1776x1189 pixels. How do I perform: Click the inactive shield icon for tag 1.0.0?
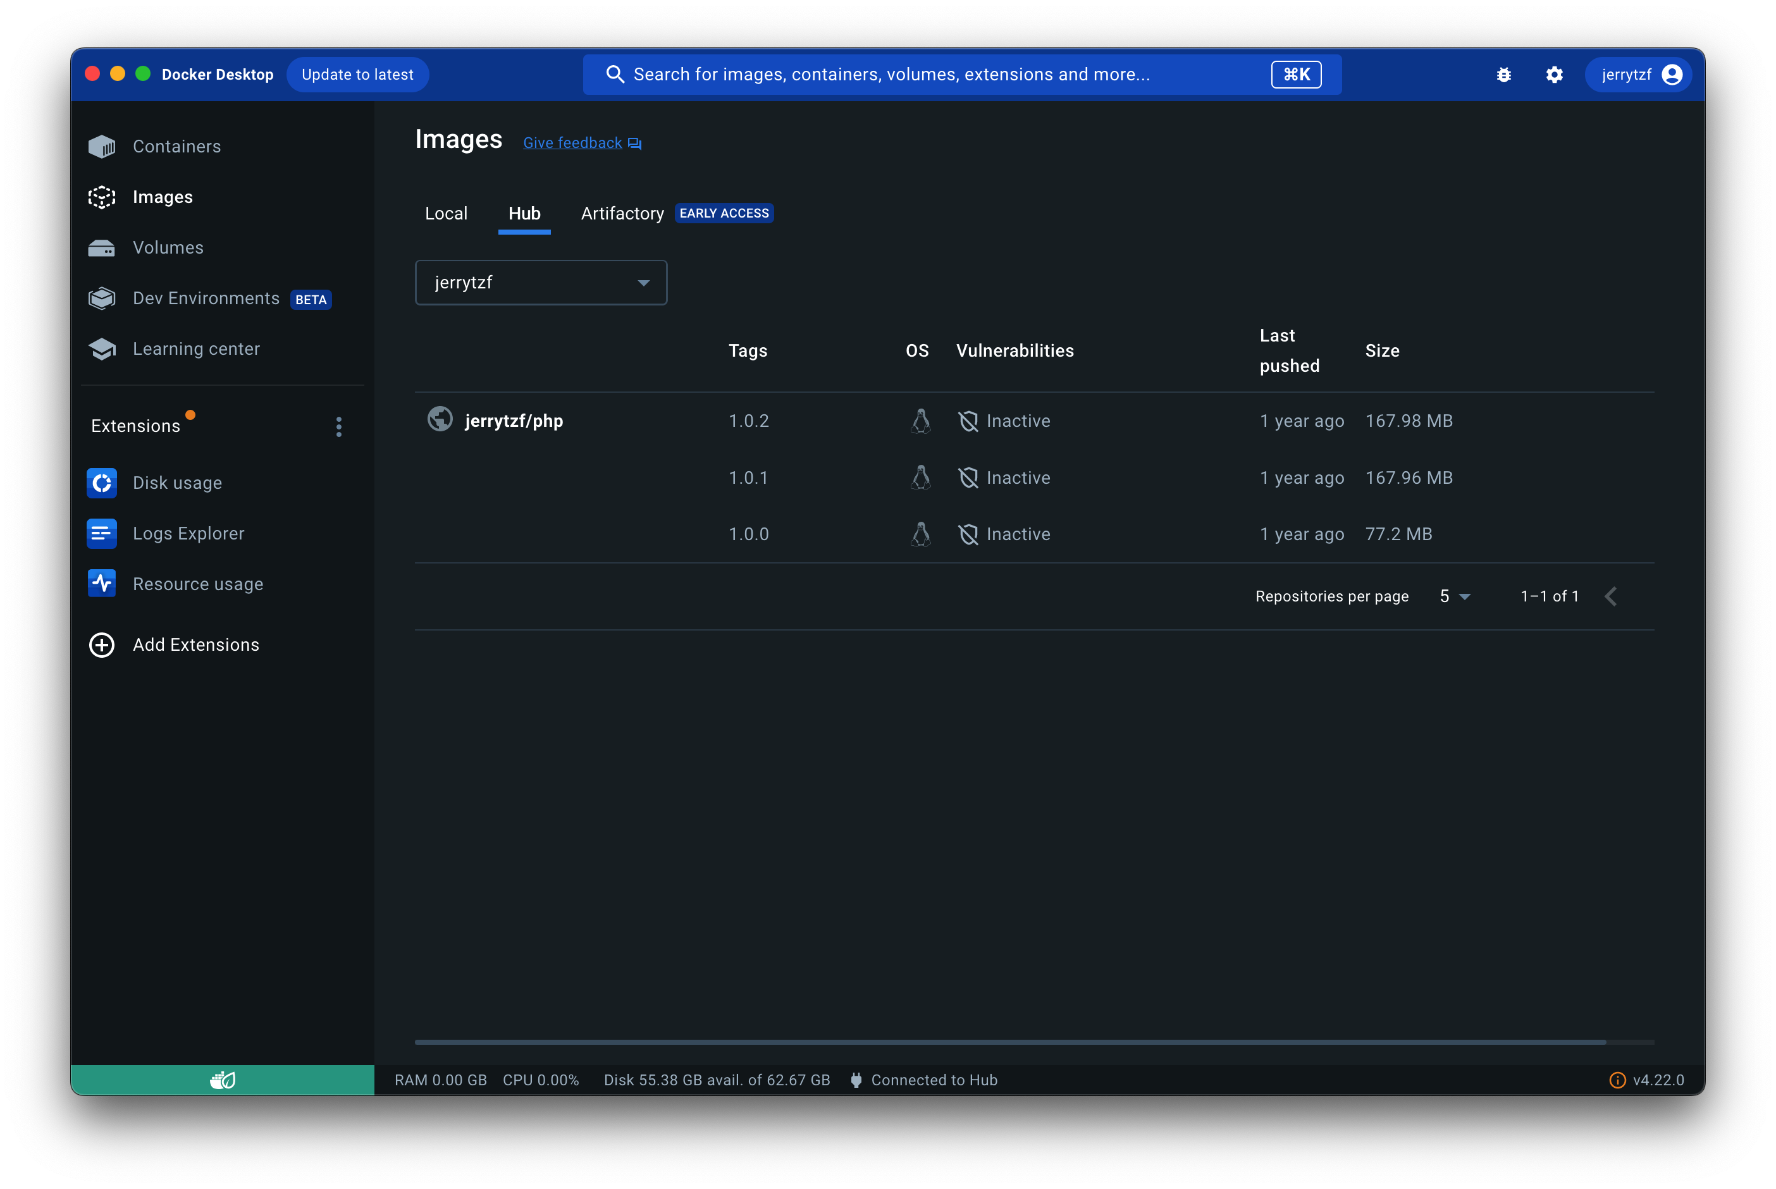(968, 534)
